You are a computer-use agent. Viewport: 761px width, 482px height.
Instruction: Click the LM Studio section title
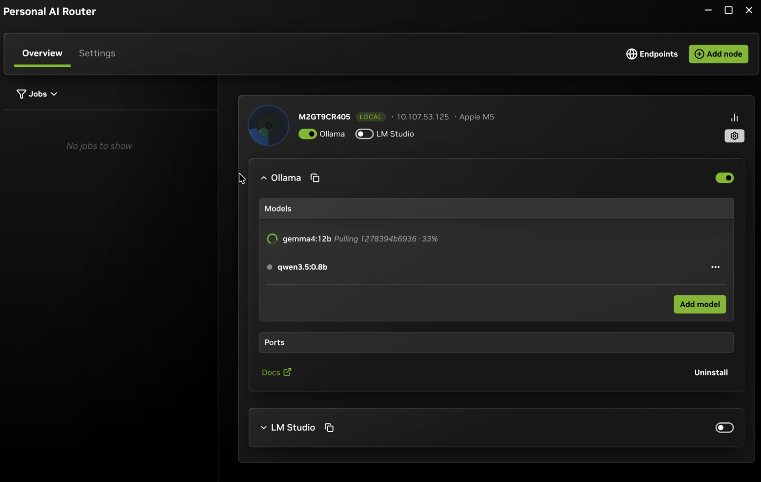click(293, 428)
